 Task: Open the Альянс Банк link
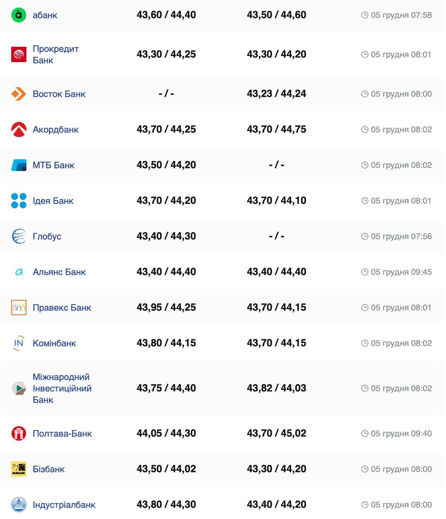click(59, 272)
